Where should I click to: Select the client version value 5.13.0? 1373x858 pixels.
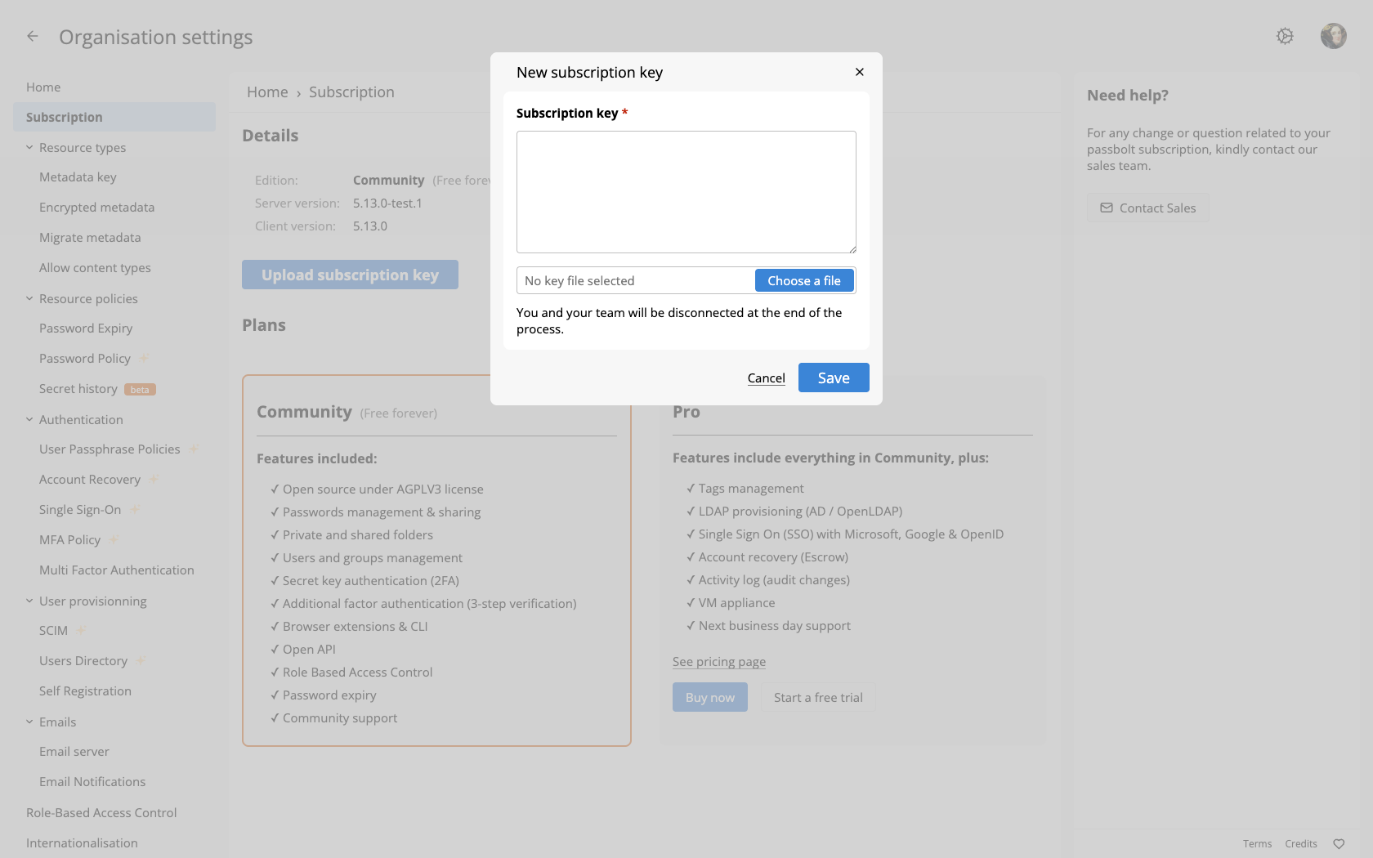[370, 226]
